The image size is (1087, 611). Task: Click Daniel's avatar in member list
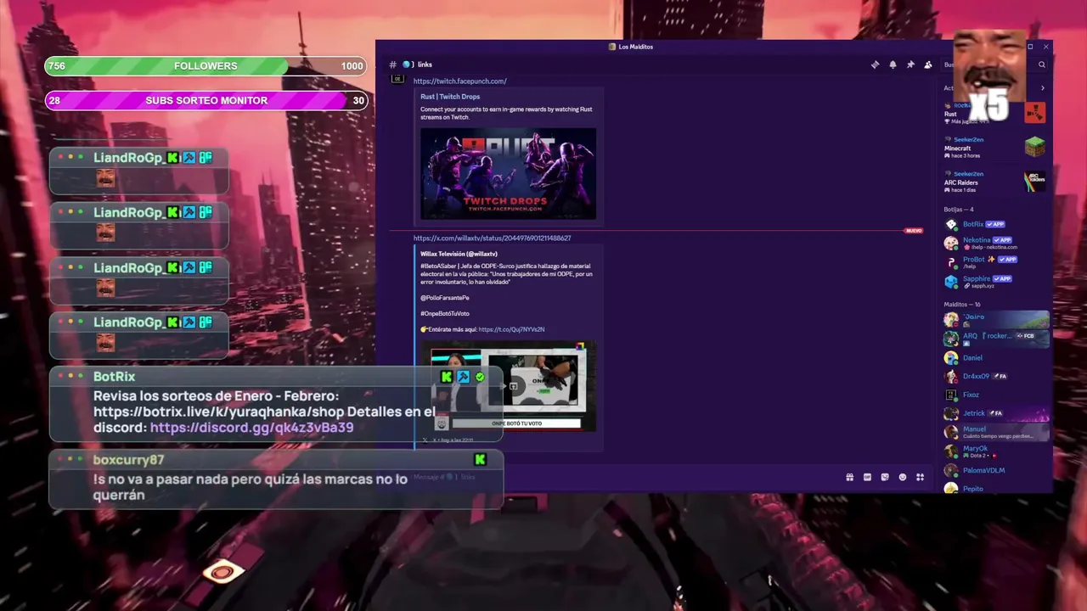click(x=951, y=357)
